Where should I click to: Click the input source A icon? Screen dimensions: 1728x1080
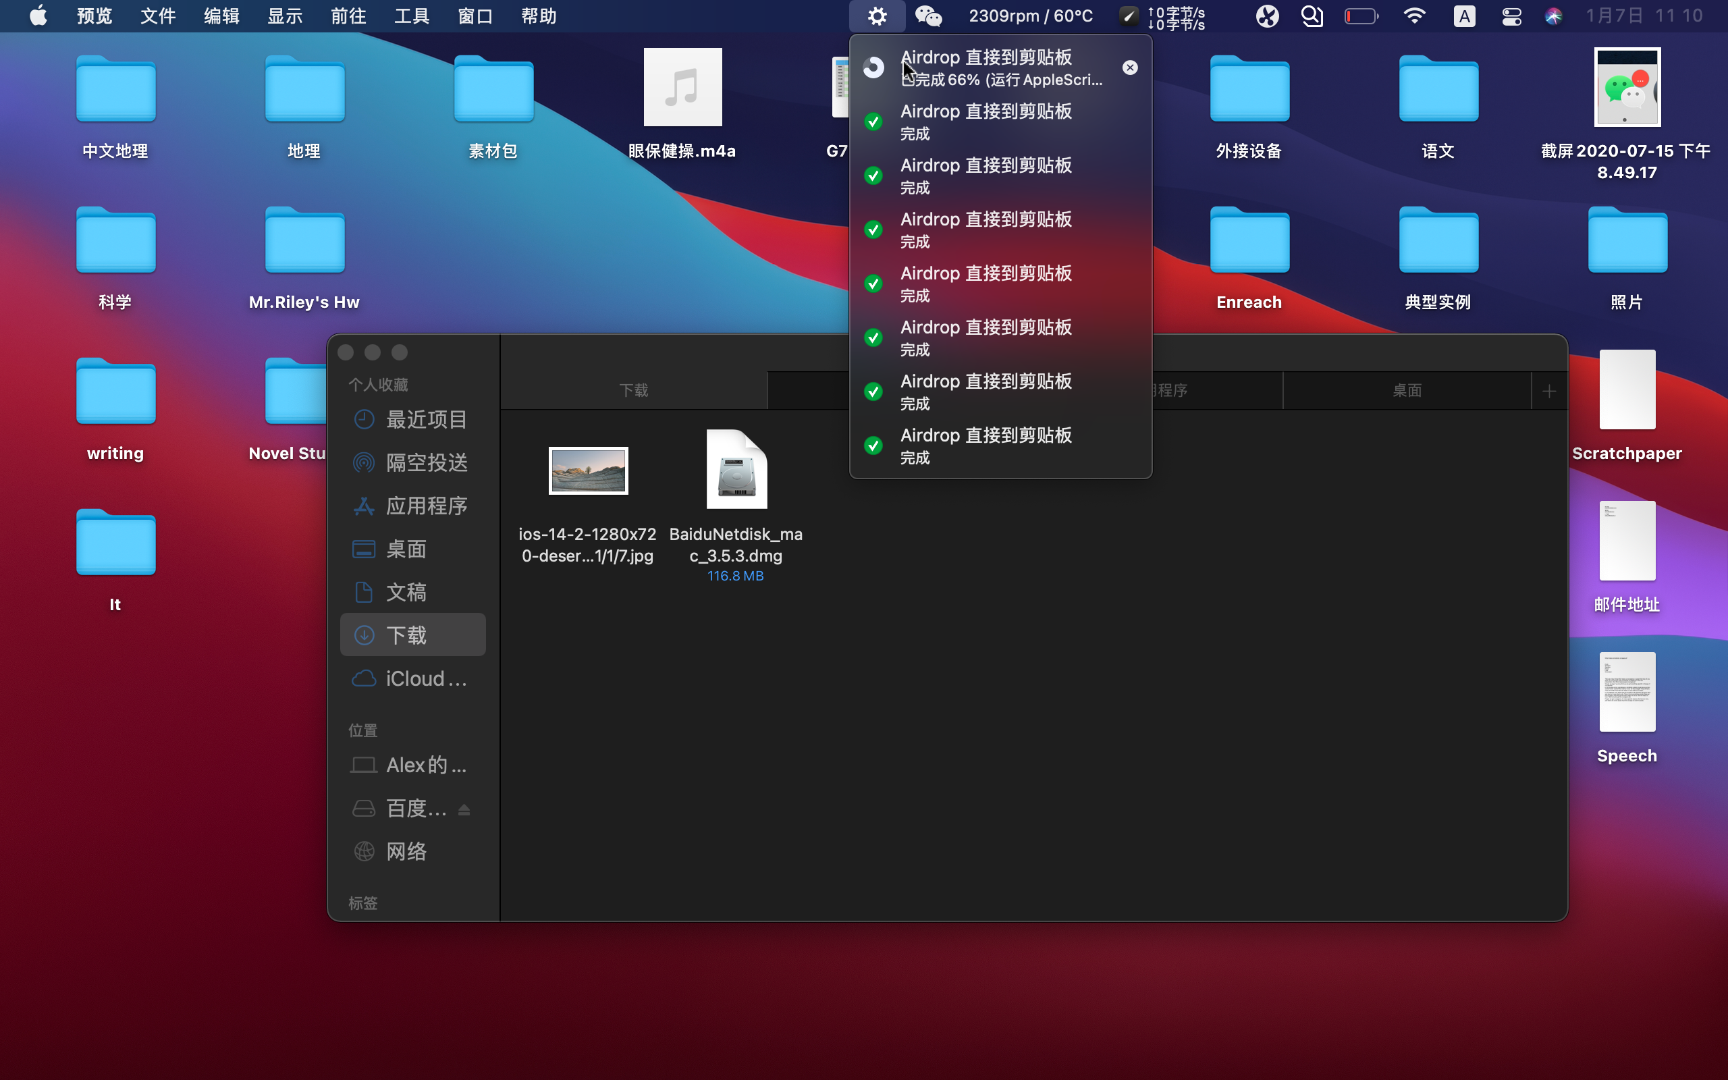(x=1464, y=16)
